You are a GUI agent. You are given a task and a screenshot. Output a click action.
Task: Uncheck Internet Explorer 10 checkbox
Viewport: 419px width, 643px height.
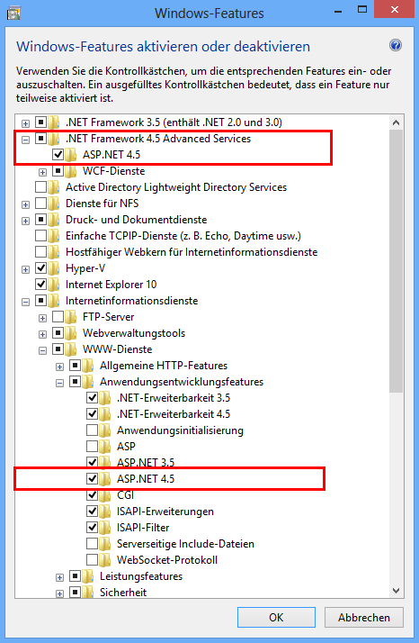41,285
